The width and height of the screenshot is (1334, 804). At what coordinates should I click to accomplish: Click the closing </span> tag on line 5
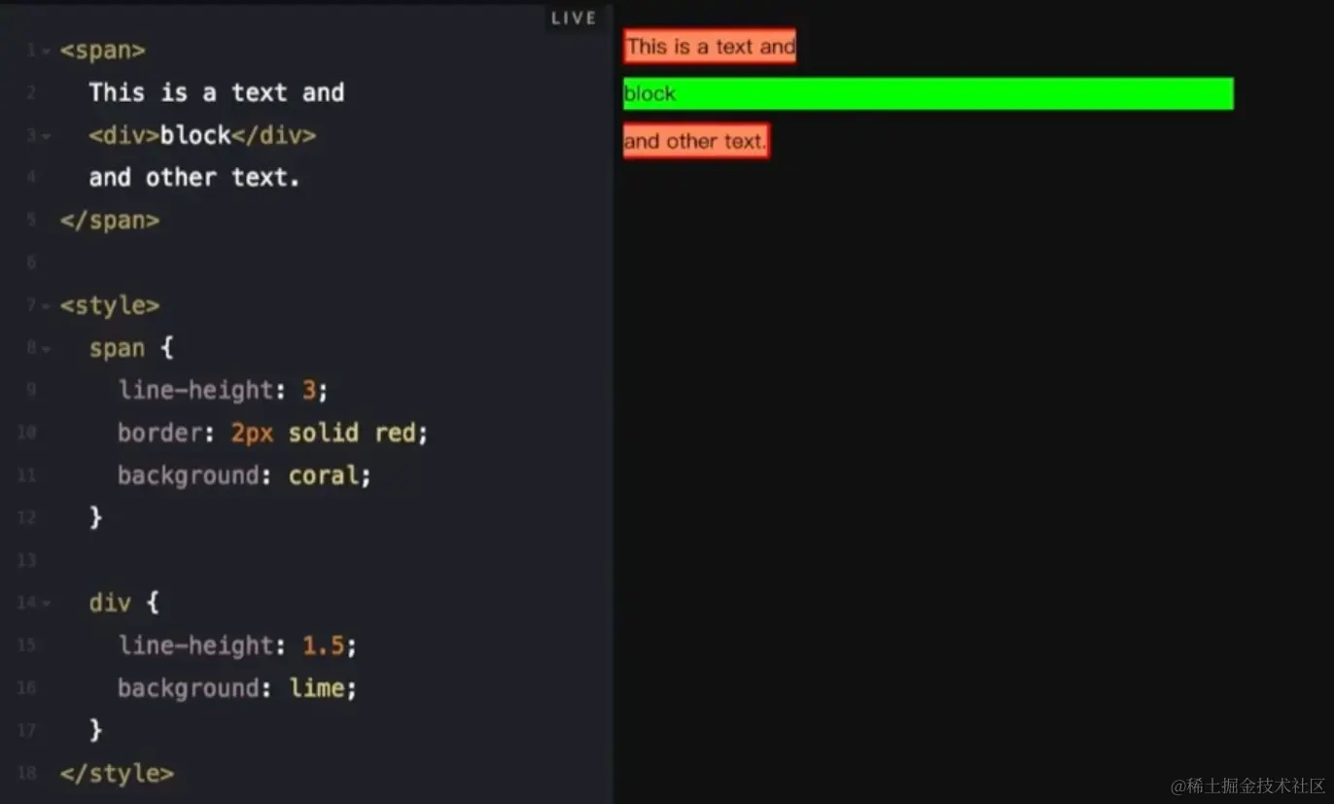pos(110,220)
